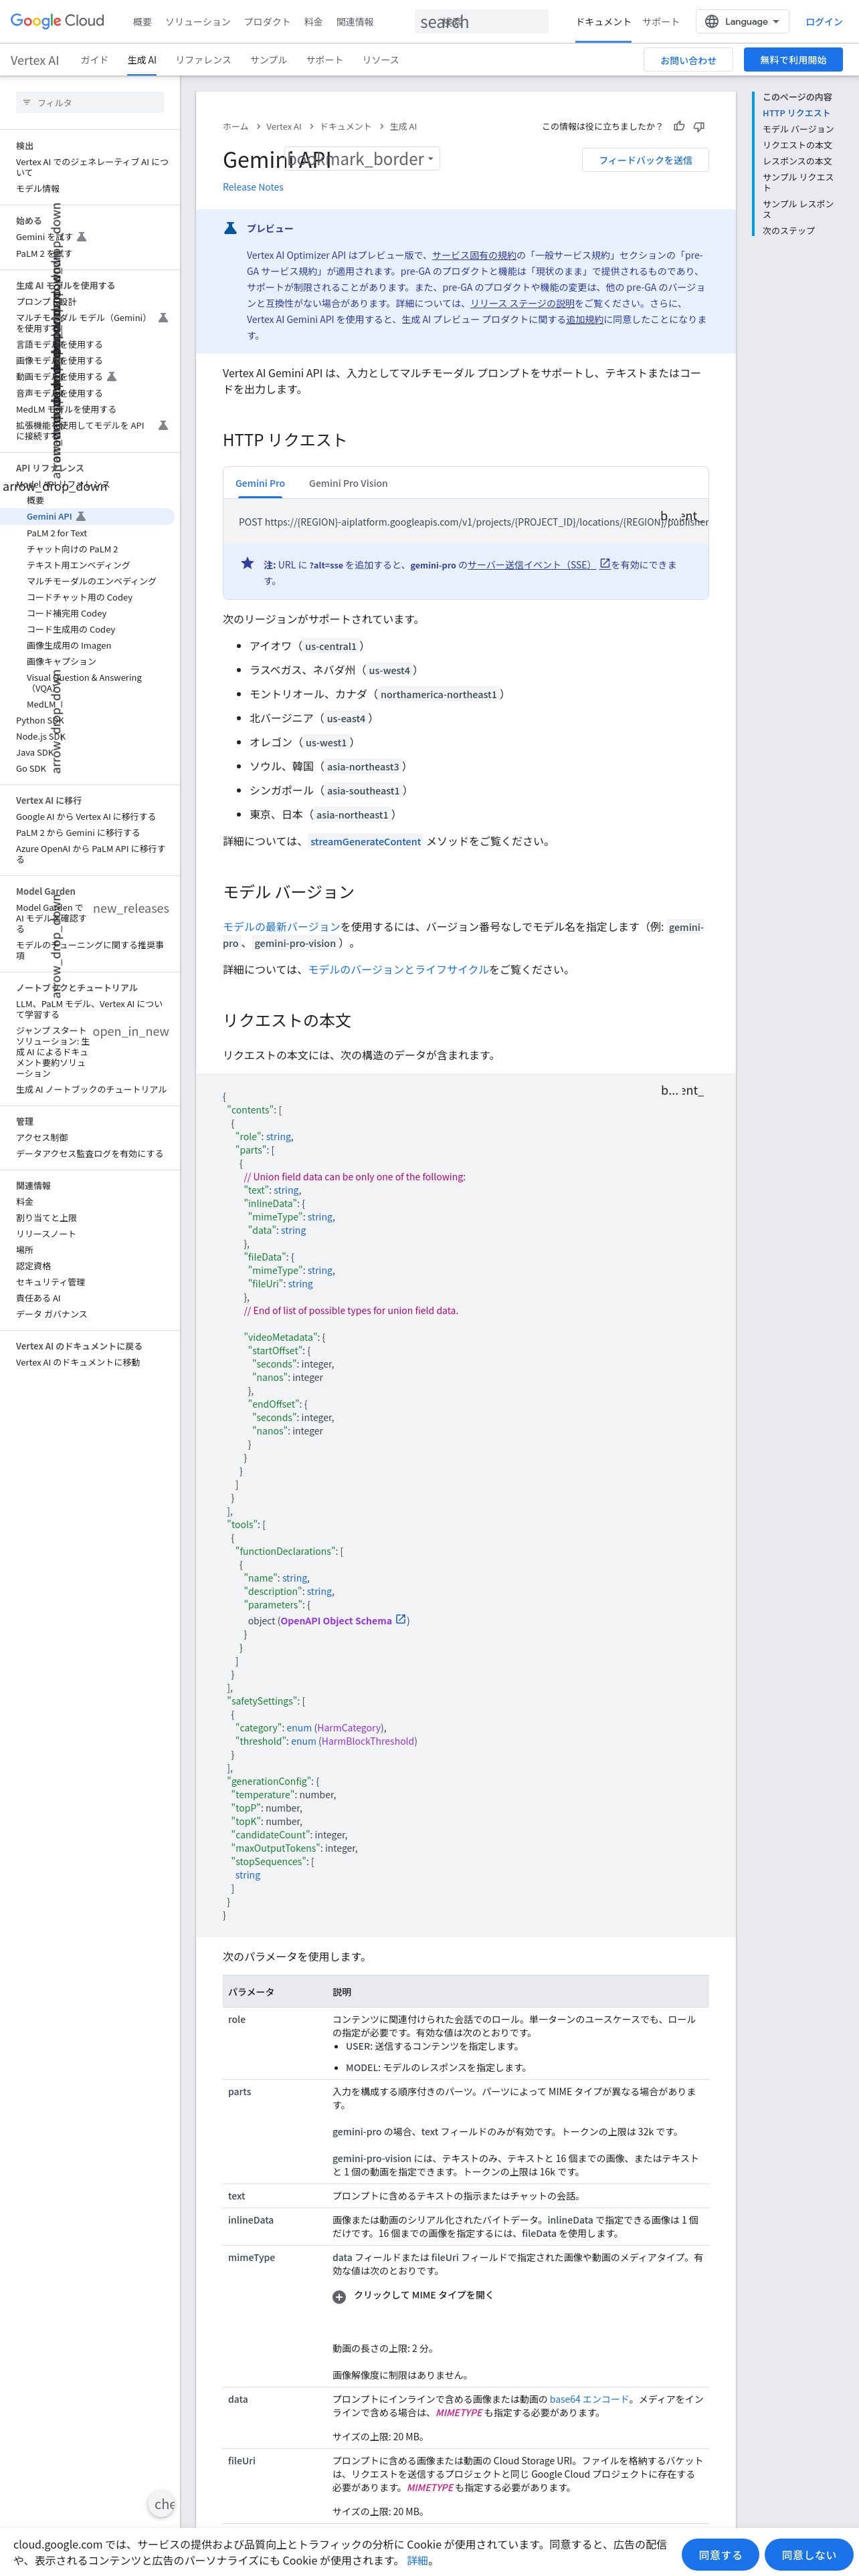Click flask icon next to 動画モデルを使用する
The width and height of the screenshot is (859, 2576).
click(112, 377)
